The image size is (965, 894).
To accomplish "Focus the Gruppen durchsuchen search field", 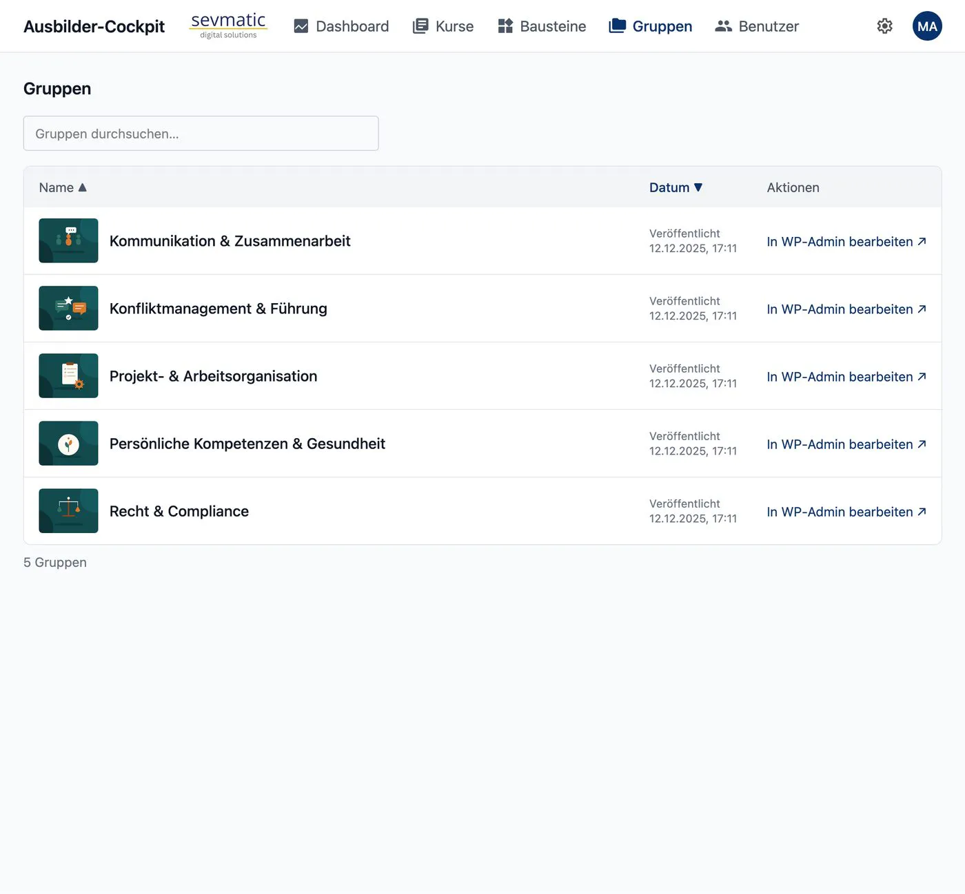I will click(201, 134).
